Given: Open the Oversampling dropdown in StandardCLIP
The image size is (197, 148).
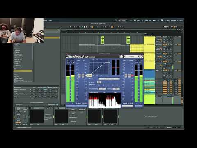Looking at the screenshot, I should coord(102,89).
